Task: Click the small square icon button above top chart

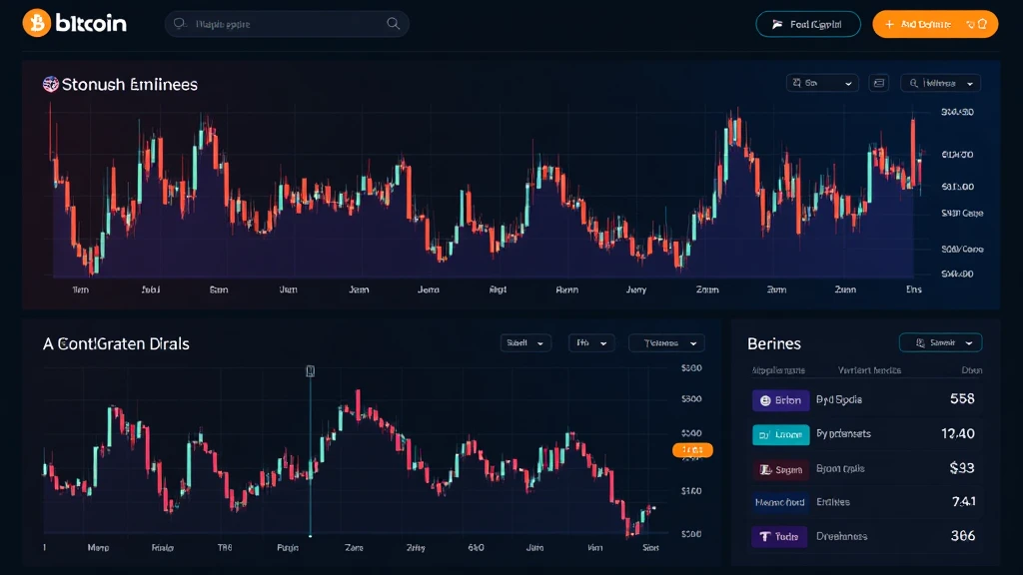Action: pos(878,84)
